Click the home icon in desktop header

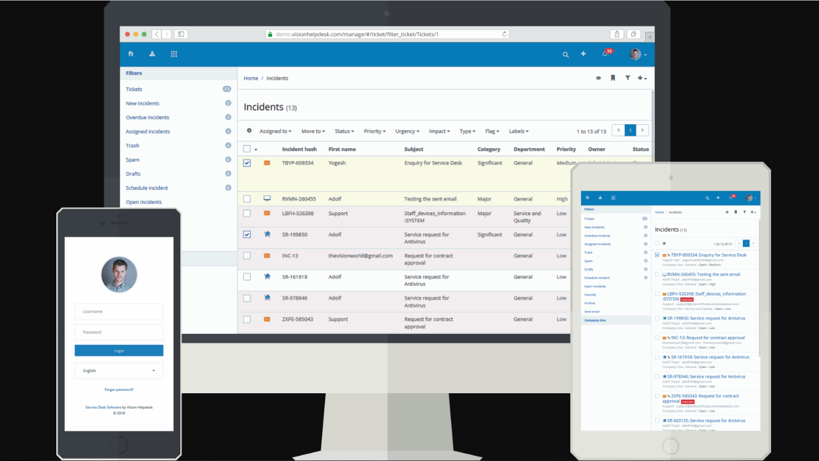(x=131, y=54)
